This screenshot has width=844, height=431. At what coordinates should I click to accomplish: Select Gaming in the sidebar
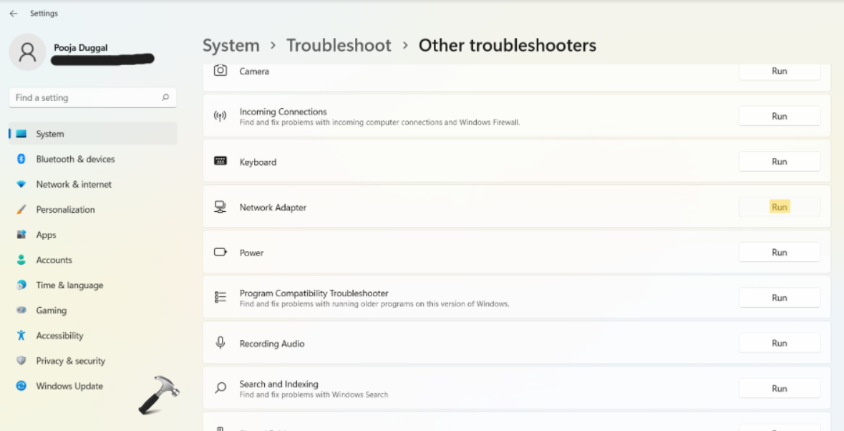pos(51,311)
